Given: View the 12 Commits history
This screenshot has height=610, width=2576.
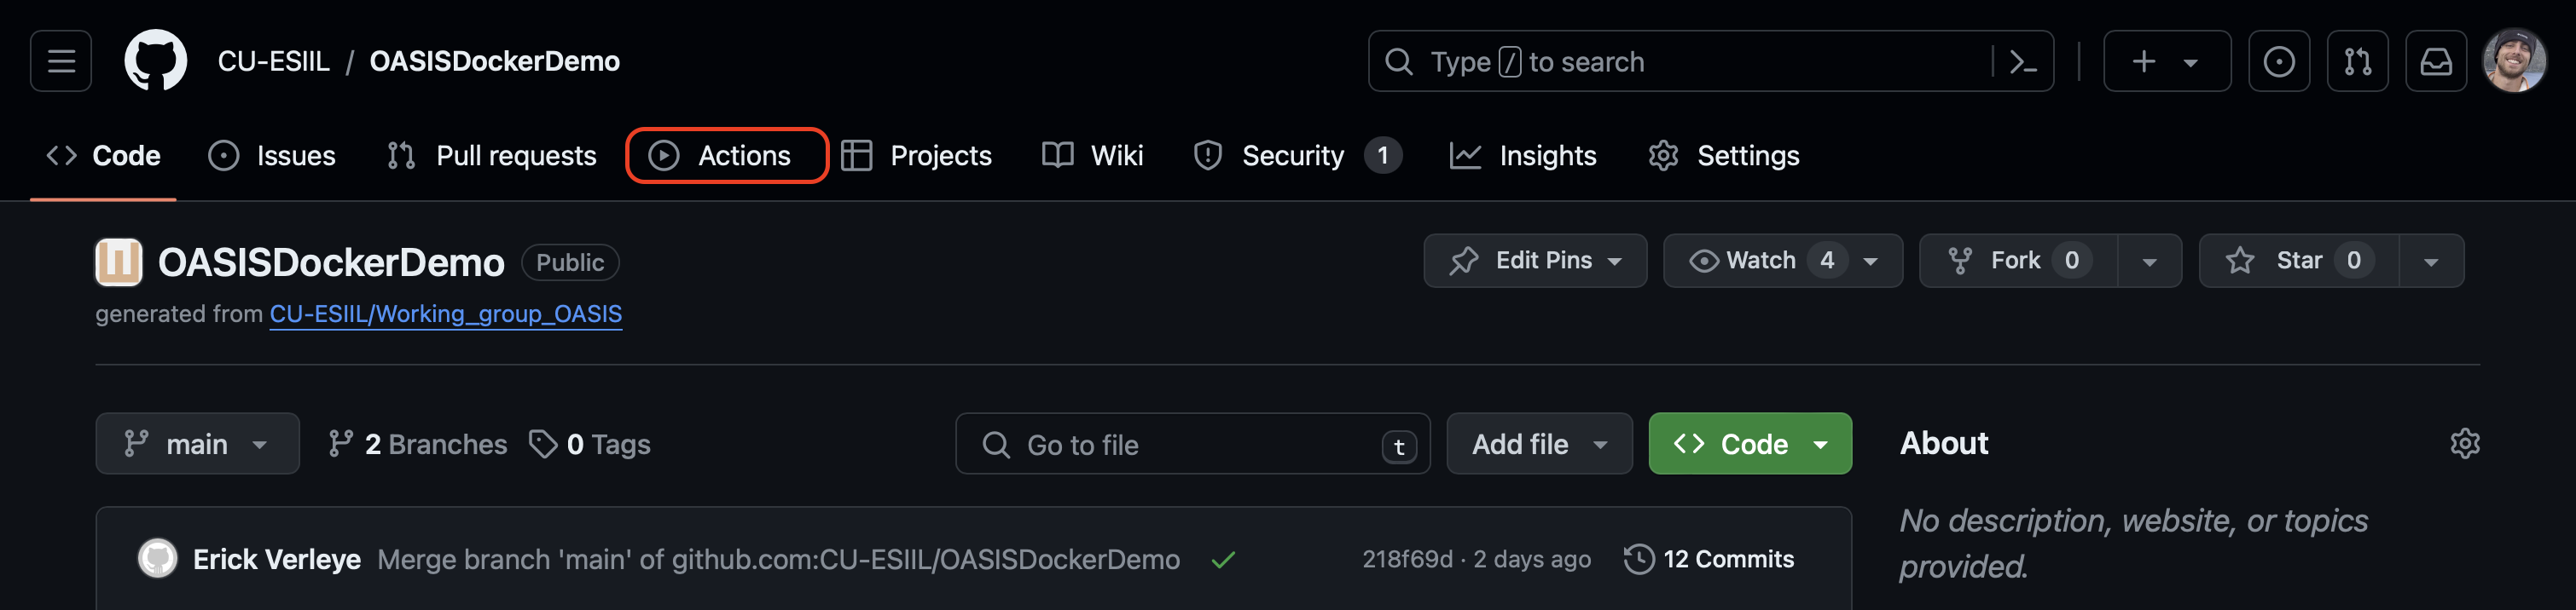Looking at the screenshot, I should pyautogui.click(x=1709, y=559).
